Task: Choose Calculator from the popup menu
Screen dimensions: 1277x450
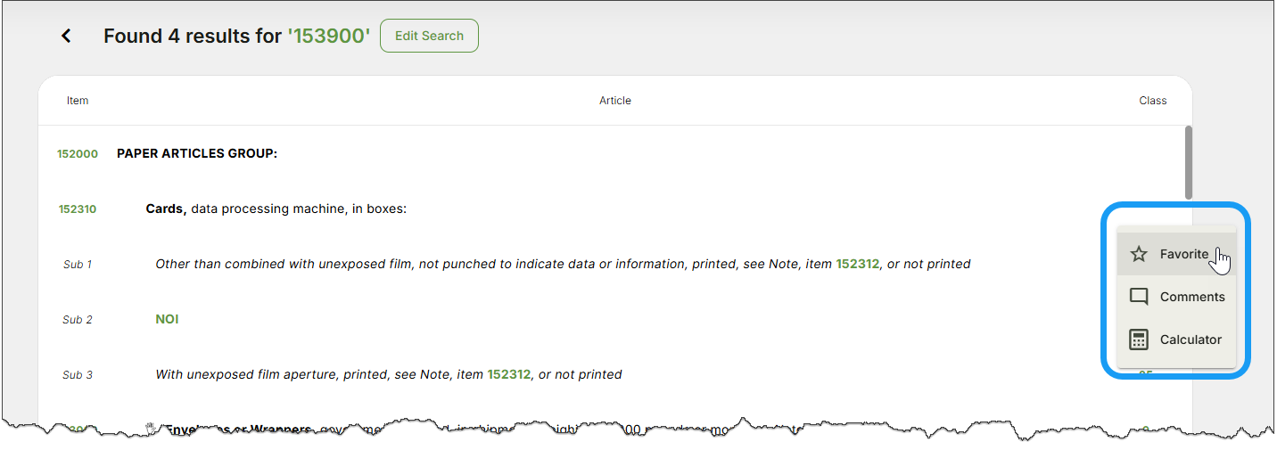Action: click(1176, 340)
